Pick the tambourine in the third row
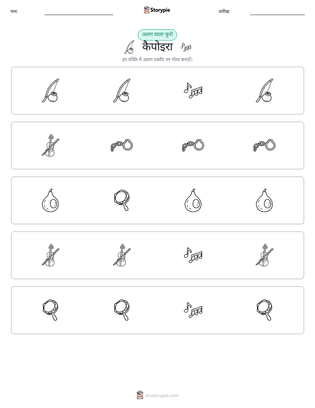Image resolution: width=315 pixels, height=408 pixels. tap(122, 200)
